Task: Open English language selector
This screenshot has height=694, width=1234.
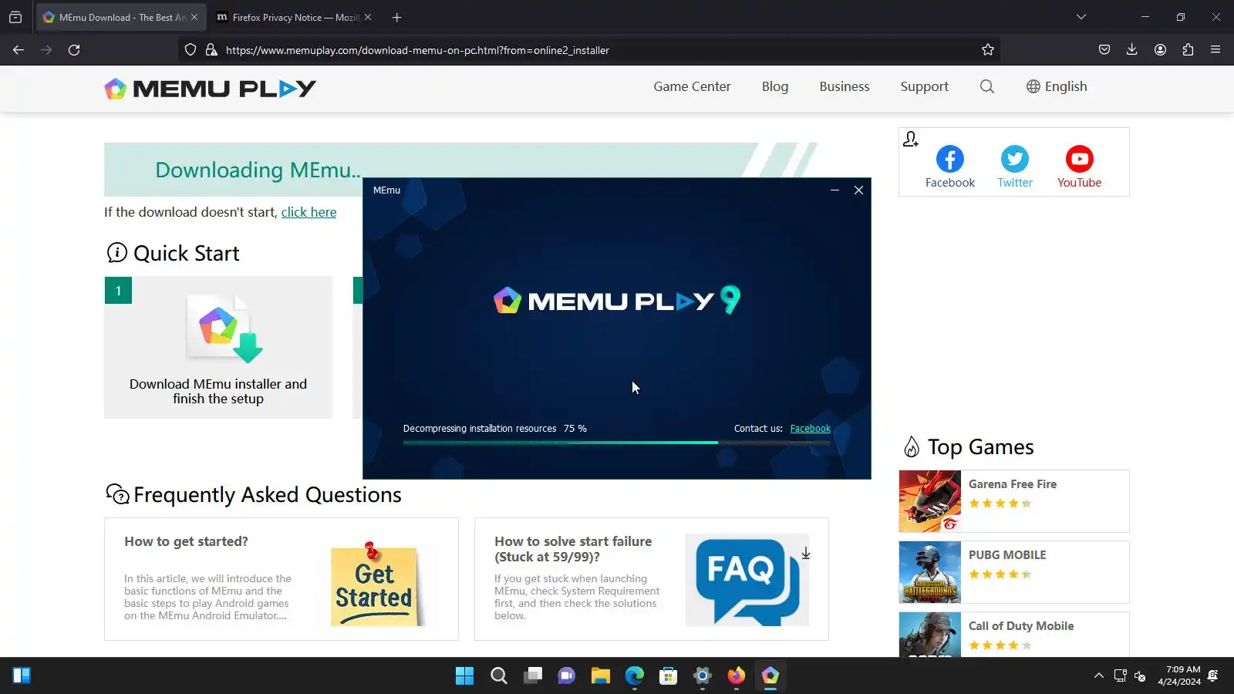Action: [1057, 86]
